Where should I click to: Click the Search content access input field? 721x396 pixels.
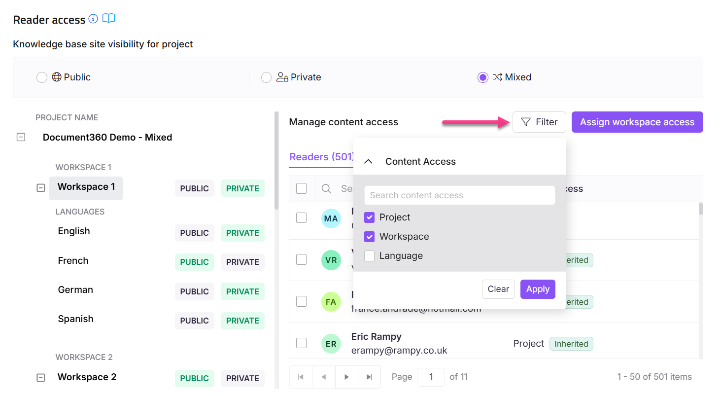pos(459,195)
